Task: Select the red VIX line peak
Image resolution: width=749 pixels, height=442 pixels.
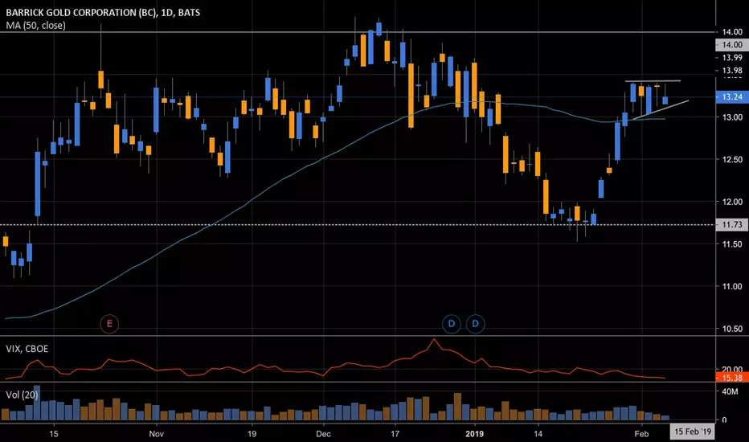Action: point(434,340)
